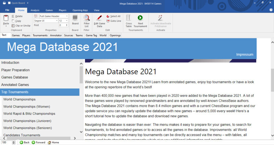
Task: Open the Teams database tab
Action: click(x=79, y=35)
